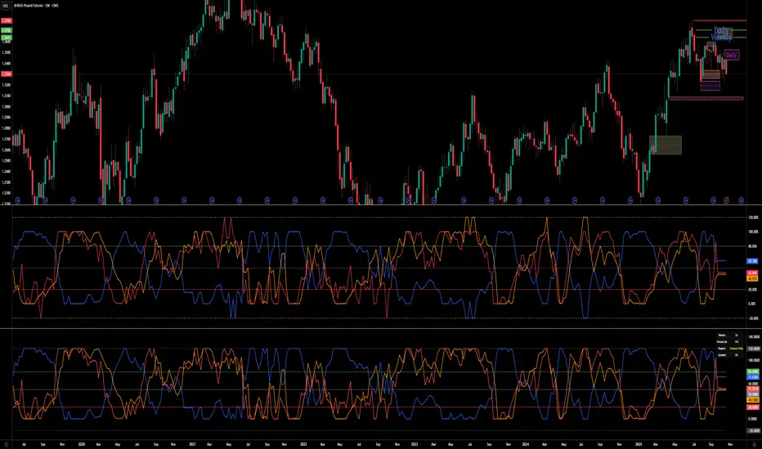
Task: Click the 2022 label on time axis
Action: pos(303,444)
